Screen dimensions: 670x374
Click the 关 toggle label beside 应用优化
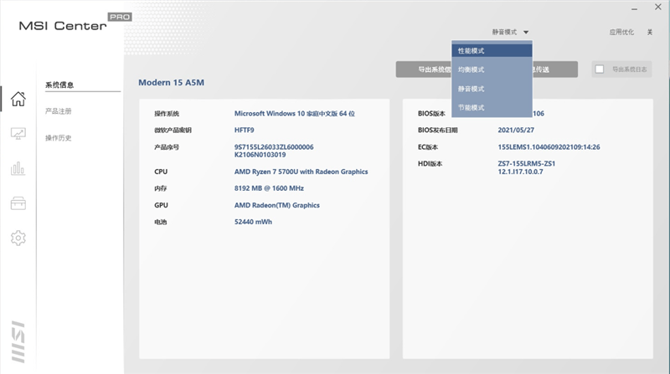(650, 32)
